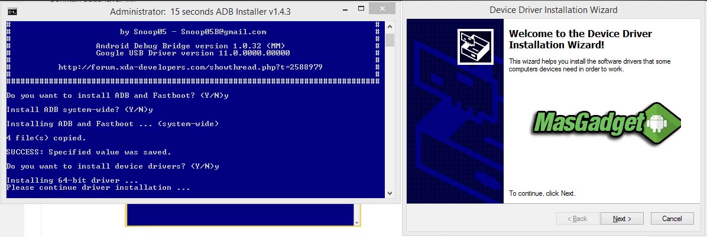Click the MasGadget Android logo
This screenshot has height=237, width=707.
(x=605, y=123)
